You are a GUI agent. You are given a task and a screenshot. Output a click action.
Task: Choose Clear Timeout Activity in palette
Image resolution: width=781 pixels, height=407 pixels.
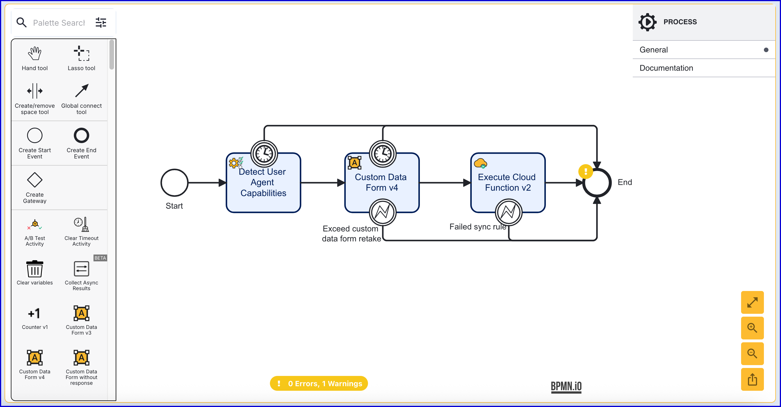point(81,225)
